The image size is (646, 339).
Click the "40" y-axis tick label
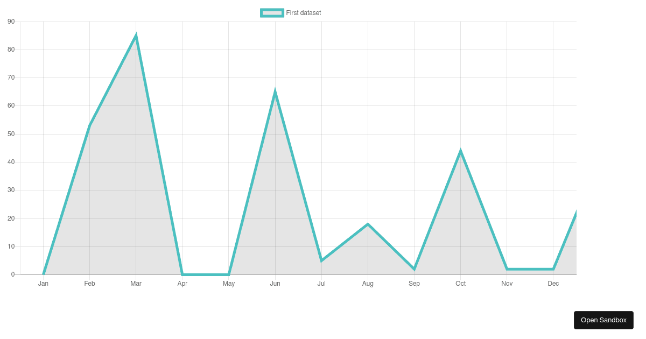click(11, 162)
